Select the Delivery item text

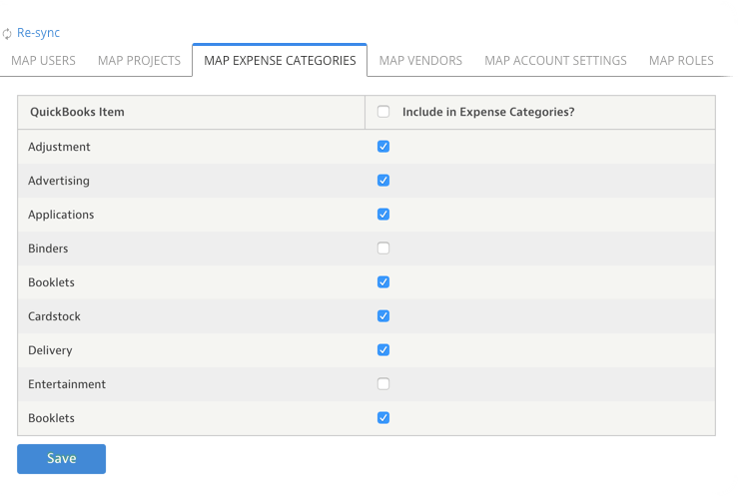pos(50,350)
